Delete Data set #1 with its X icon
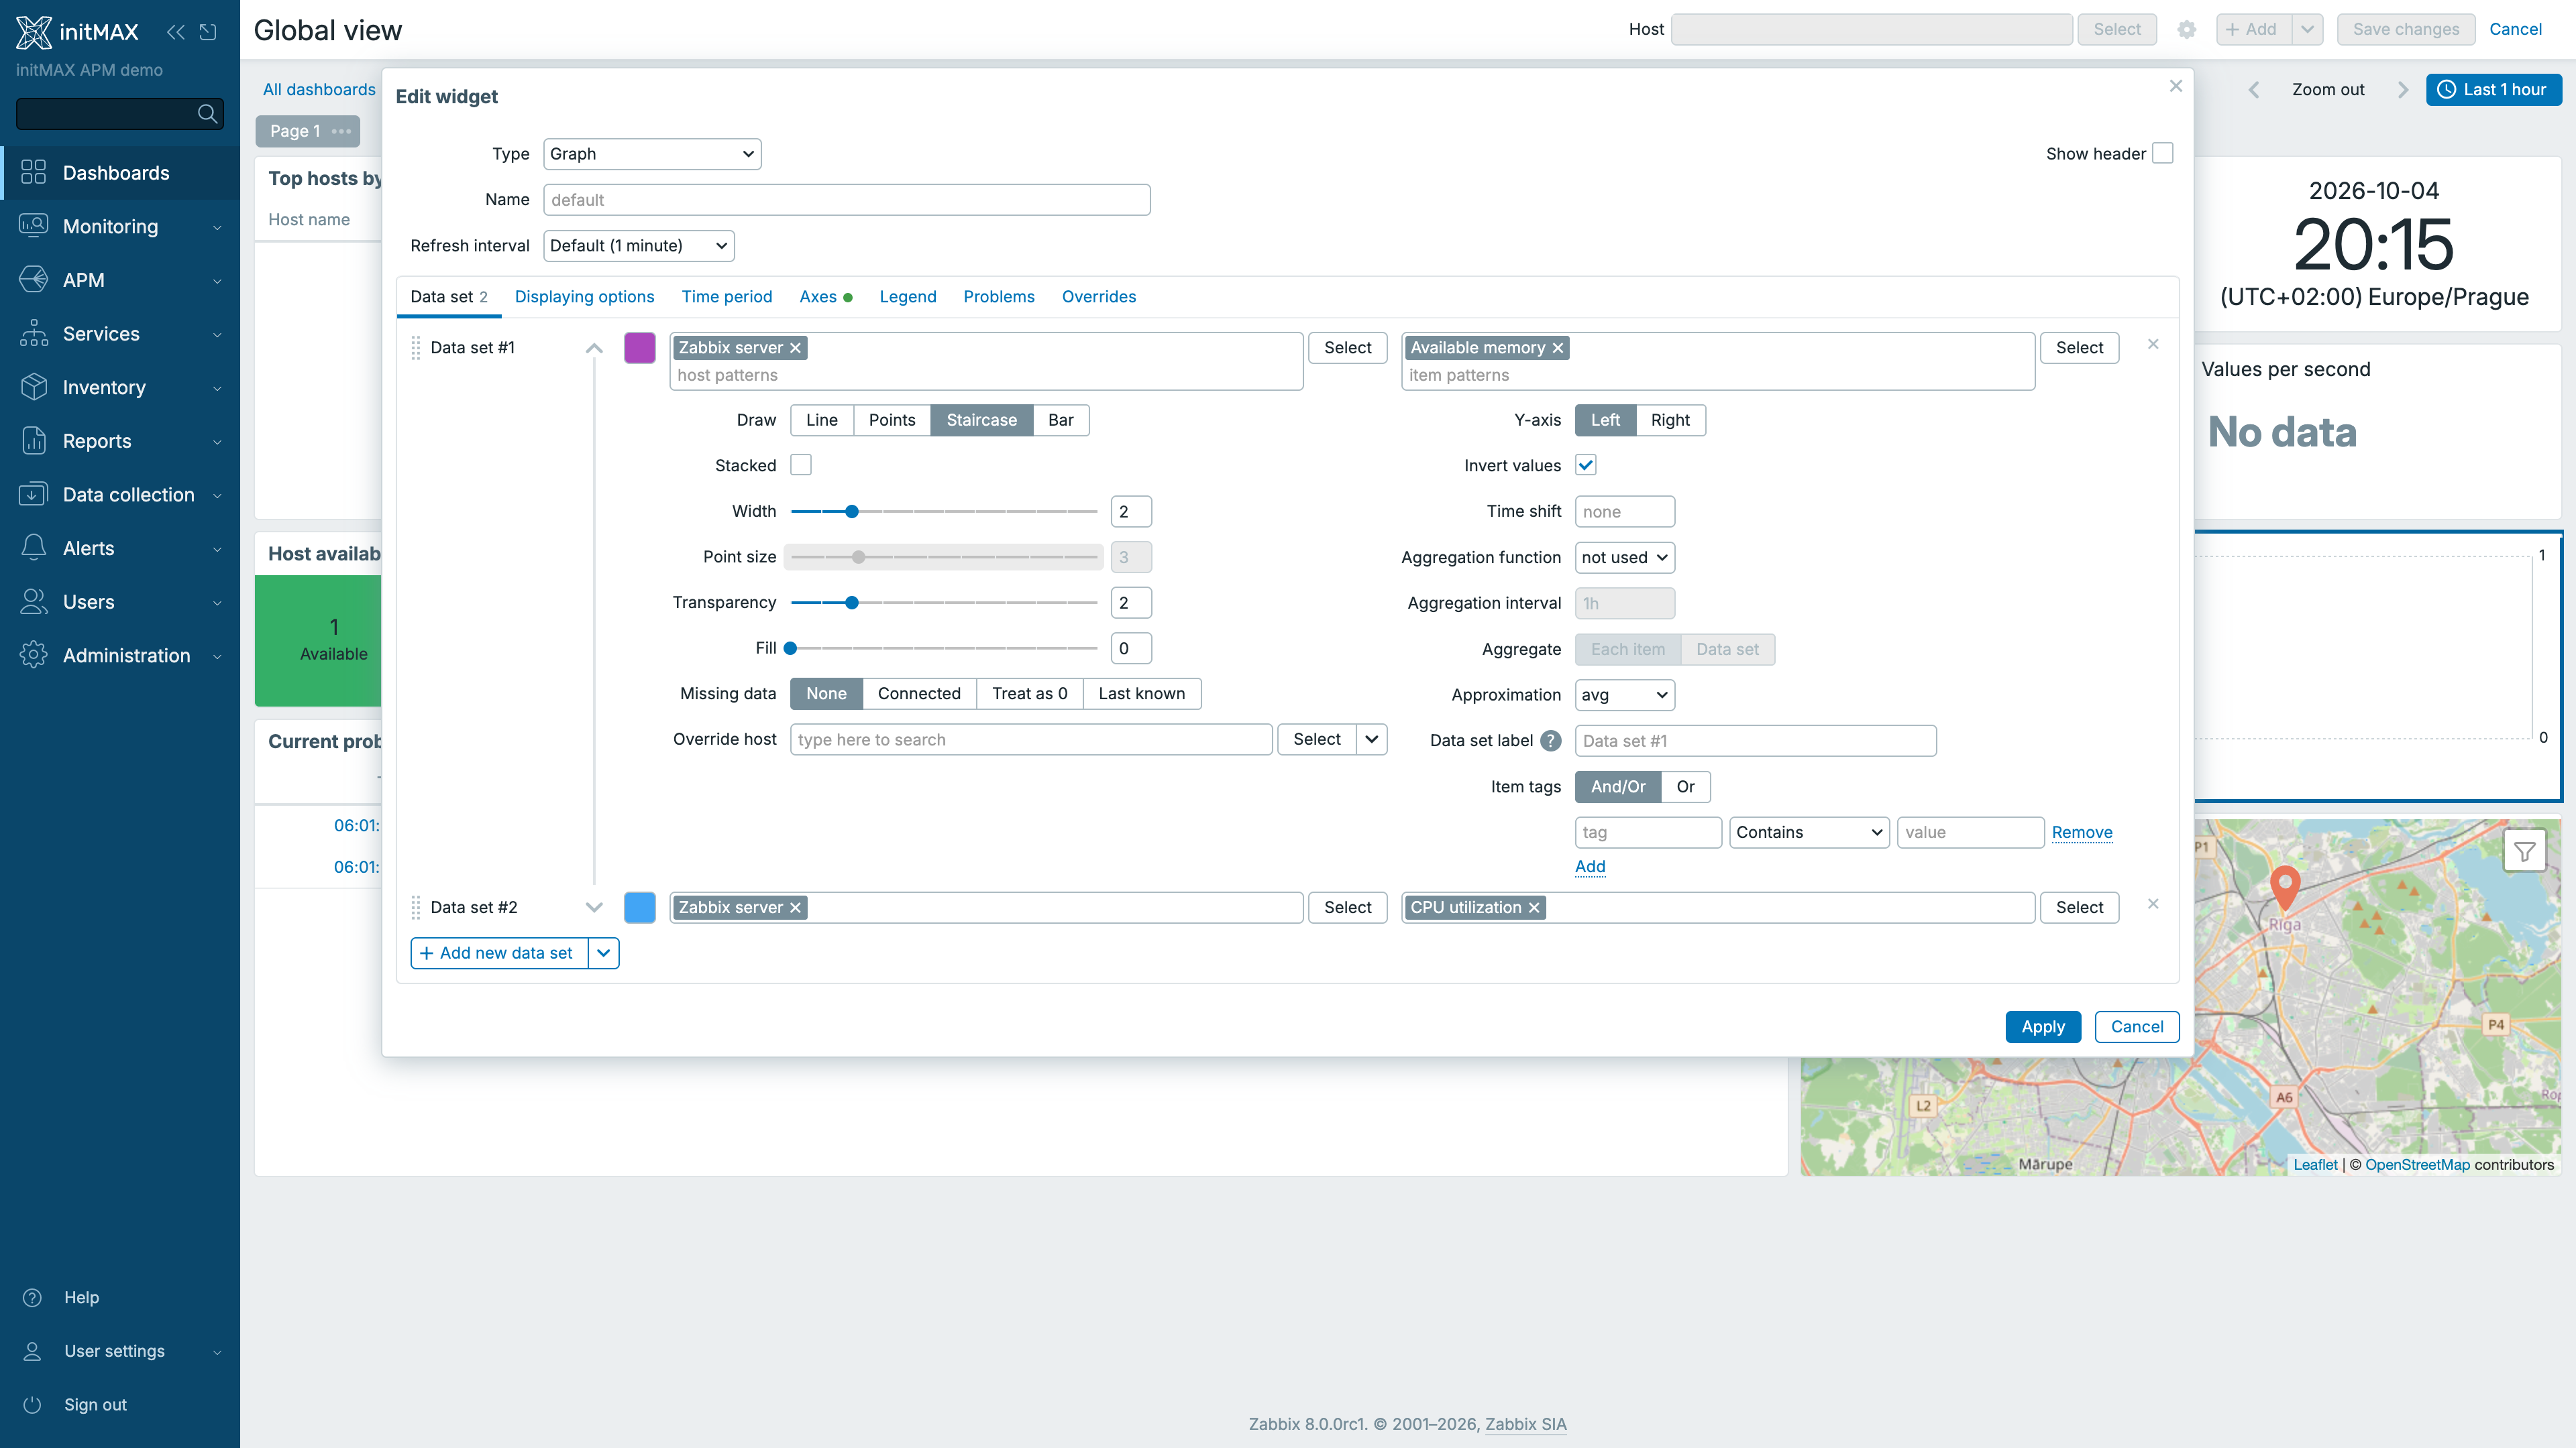 (x=2153, y=344)
